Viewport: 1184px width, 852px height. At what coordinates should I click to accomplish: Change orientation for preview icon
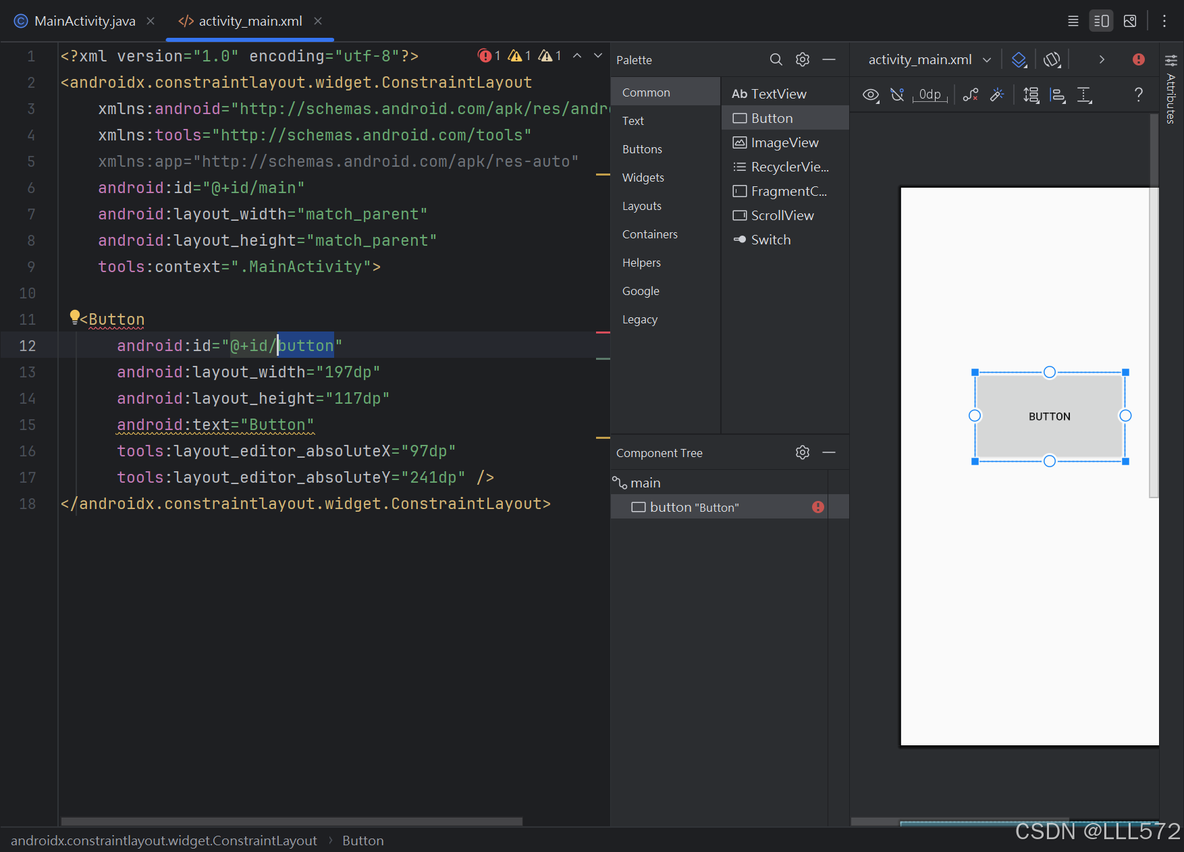tap(1052, 59)
